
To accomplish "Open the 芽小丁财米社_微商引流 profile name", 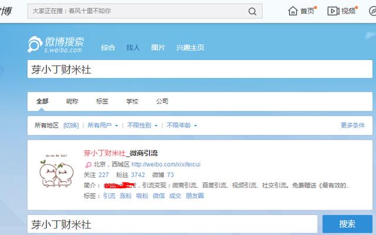I will 120,153.
